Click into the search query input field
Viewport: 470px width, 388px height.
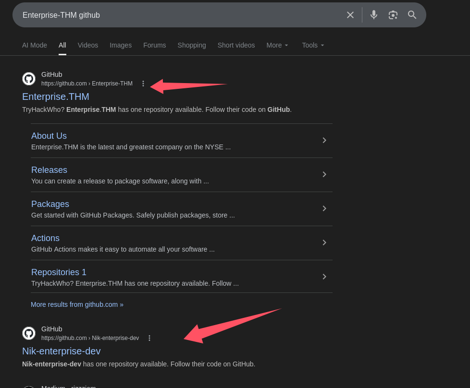(178, 15)
